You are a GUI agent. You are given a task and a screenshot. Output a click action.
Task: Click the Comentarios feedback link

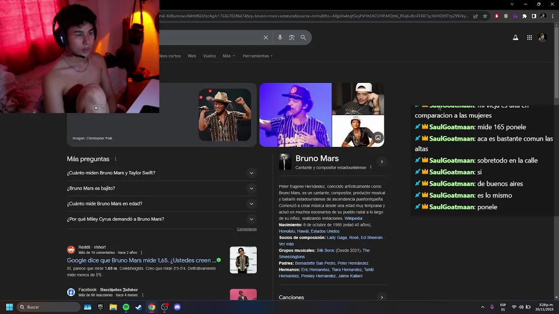(x=247, y=229)
